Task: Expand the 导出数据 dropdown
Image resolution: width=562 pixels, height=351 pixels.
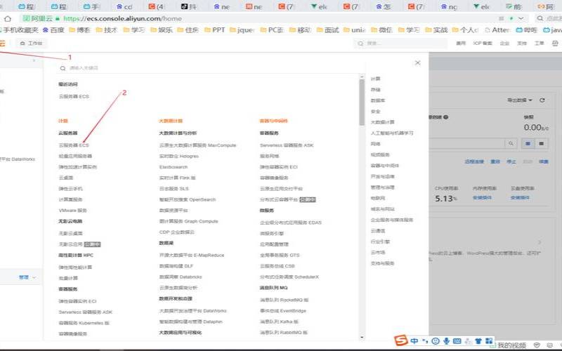Action: 519,100
